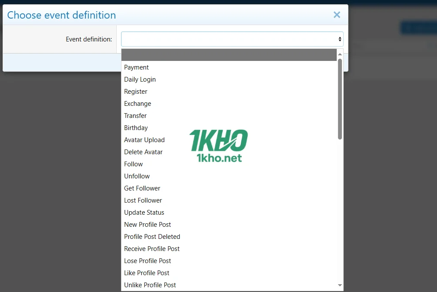Choose the Birthday event
This screenshot has width=437, height=292.
click(136, 128)
